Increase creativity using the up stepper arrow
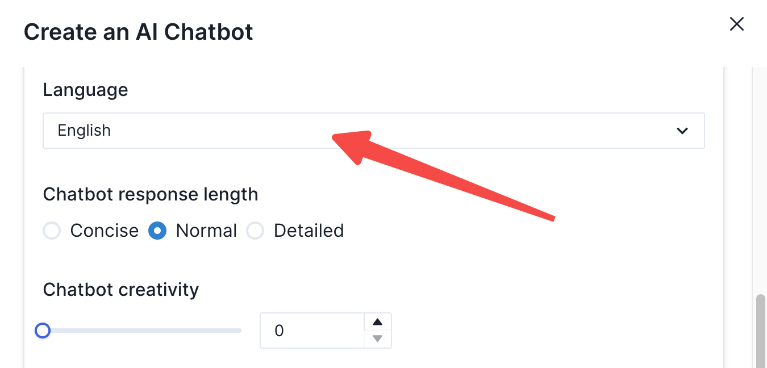Viewport: 767px width, 368px height. pyautogui.click(x=377, y=322)
